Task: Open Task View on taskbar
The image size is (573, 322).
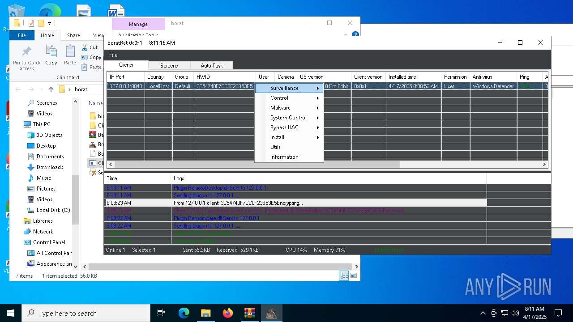Action: coord(161,313)
